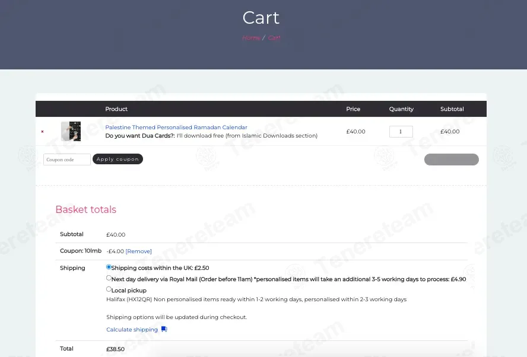Click 'Shipping options will be updated during checkout'
Screen dimensions: 527x357
point(176,317)
